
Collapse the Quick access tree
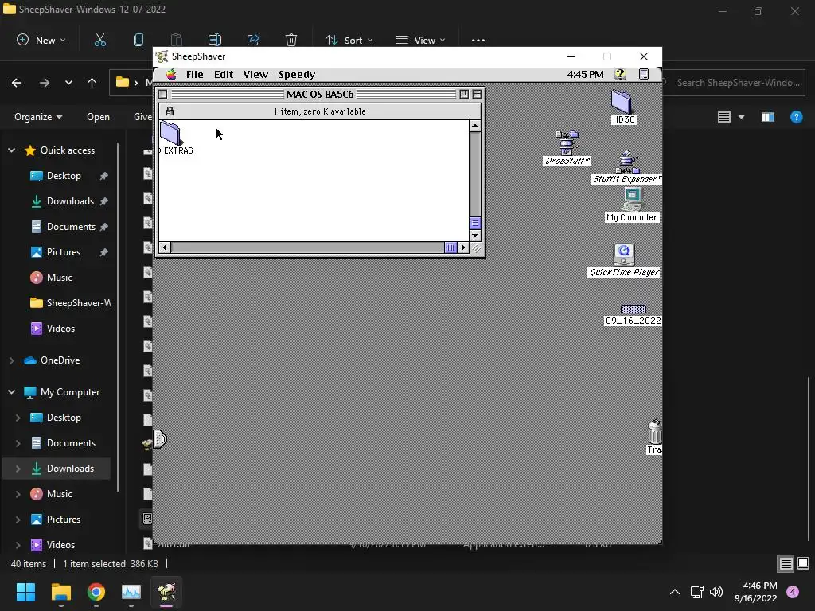[11, 150]
